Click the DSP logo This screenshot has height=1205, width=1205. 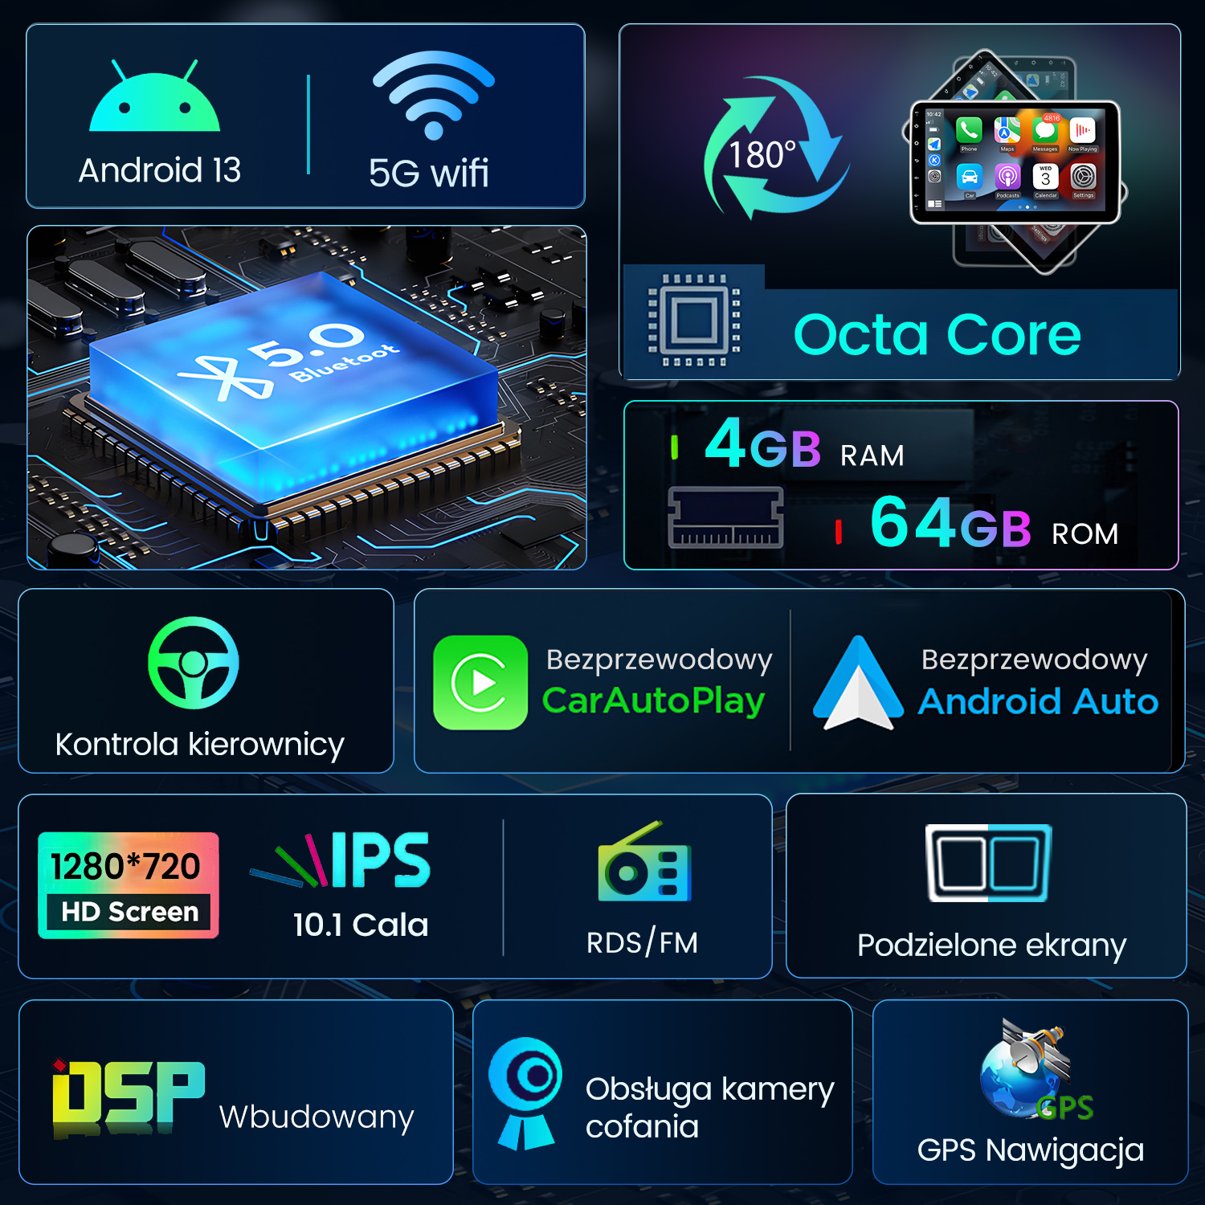[x=129, y=1094]
